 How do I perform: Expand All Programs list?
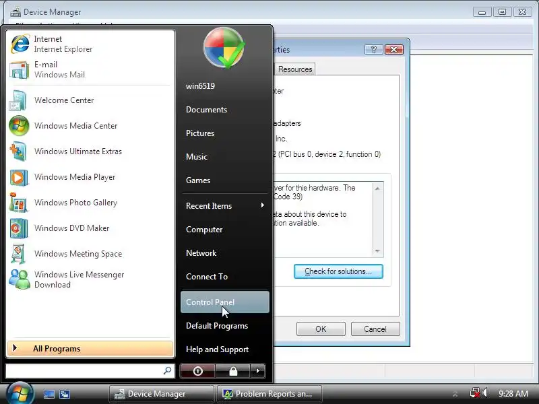(90, 349)
